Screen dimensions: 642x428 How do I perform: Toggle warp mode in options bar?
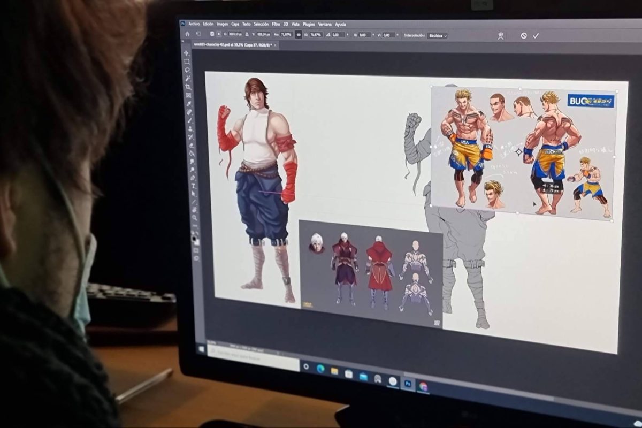501,36
